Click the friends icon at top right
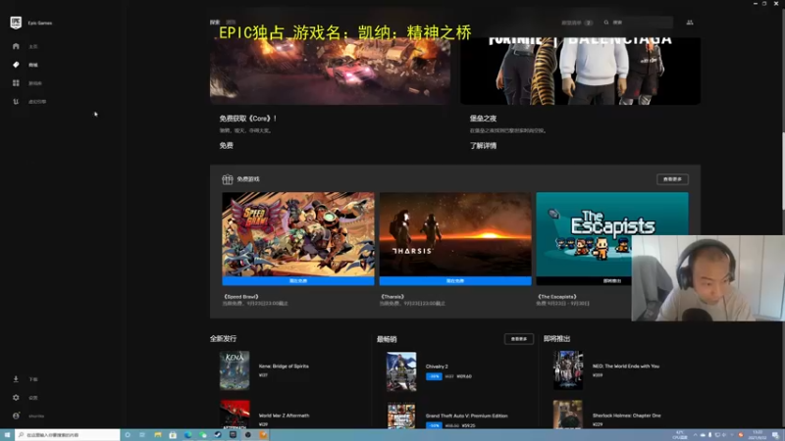 point(690,23)
